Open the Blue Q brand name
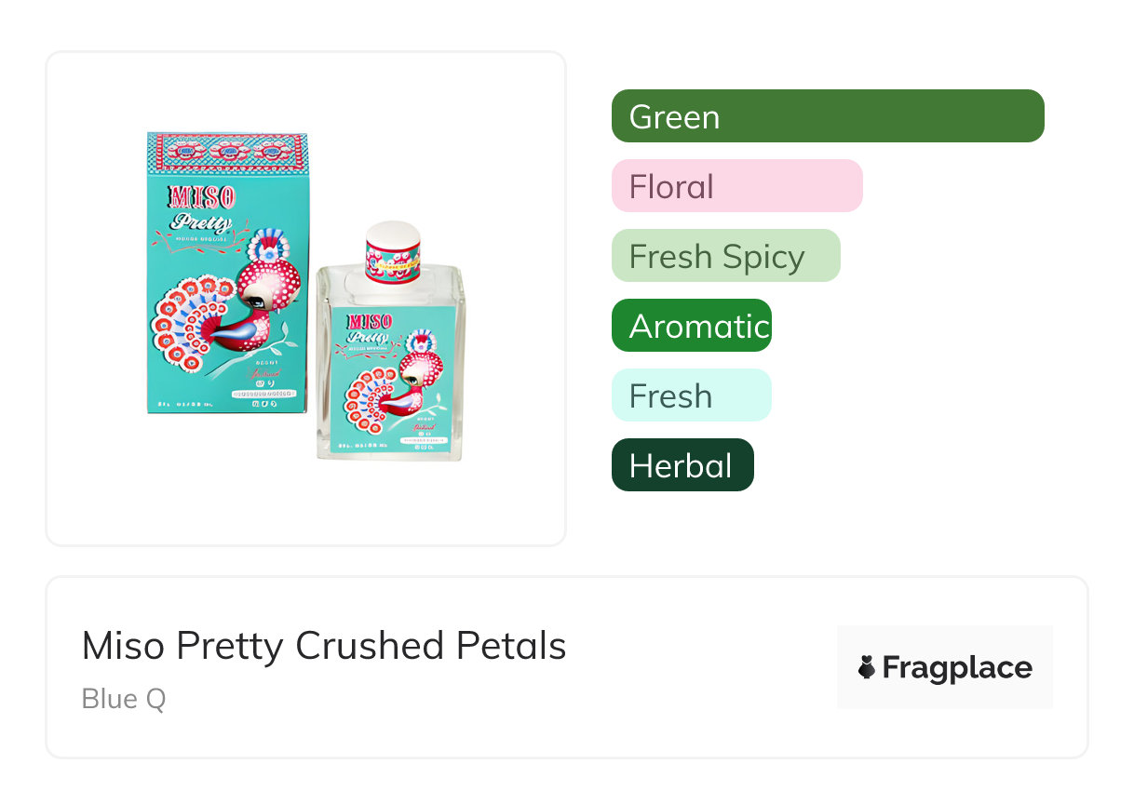The height and width of the screenshot is (804, 1134). pyautogui.click(x=124, y=699)
